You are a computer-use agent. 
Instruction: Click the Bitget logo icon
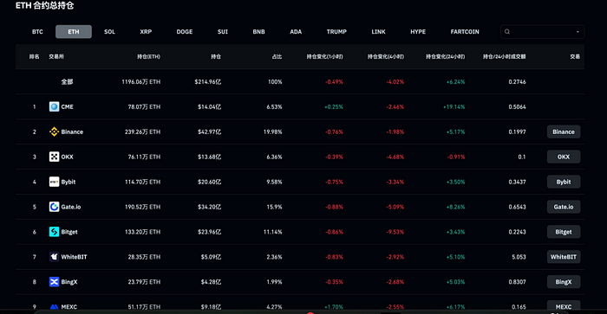coord(54,232)
